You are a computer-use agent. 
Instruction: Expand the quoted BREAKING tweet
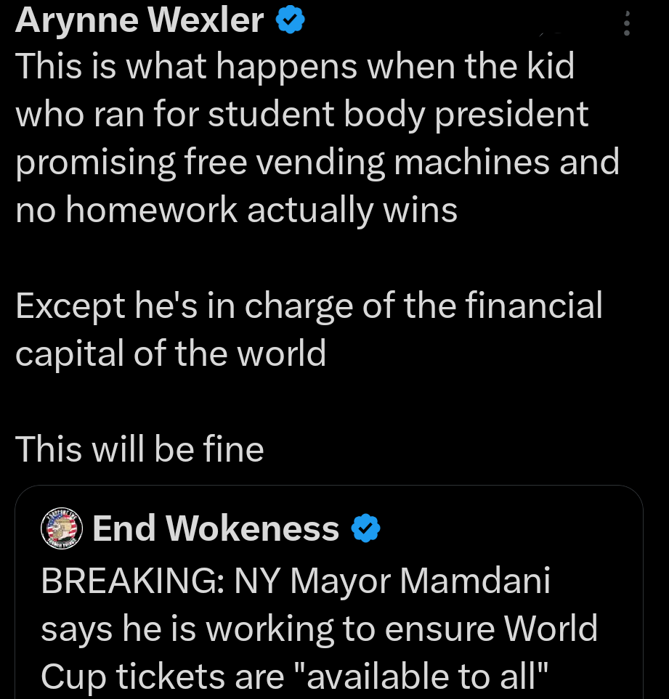tap(320, 628)
